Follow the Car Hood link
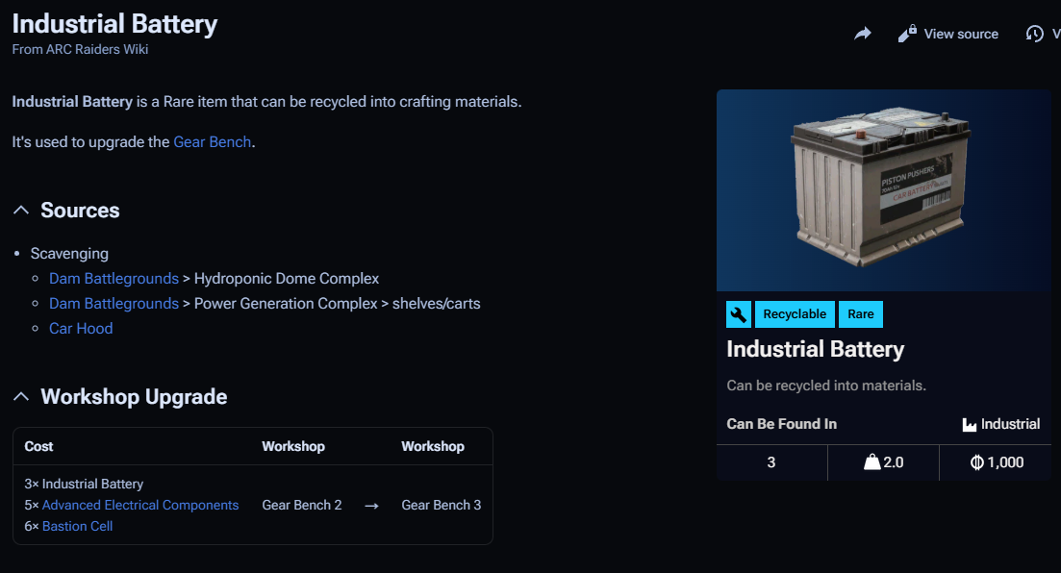The width and height of the screenshot is (1061, 573). [81, 329]
